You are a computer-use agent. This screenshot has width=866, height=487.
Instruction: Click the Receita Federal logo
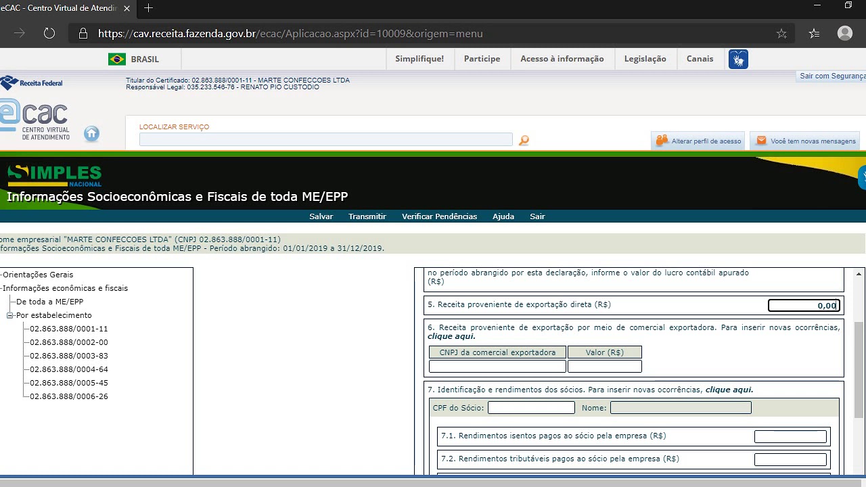pos(31,83)
